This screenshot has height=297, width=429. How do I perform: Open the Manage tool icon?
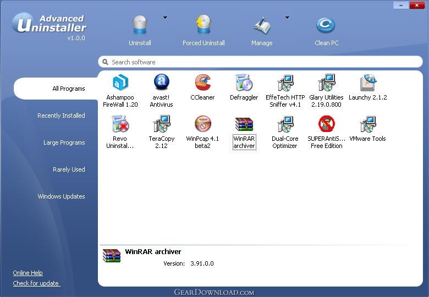tap(262, 25)
